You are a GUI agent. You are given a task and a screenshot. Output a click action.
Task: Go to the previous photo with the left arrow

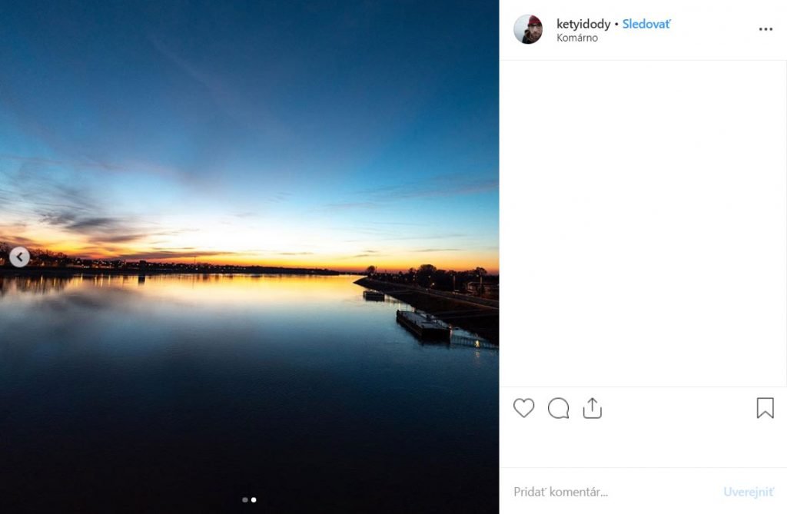[20, 257]
